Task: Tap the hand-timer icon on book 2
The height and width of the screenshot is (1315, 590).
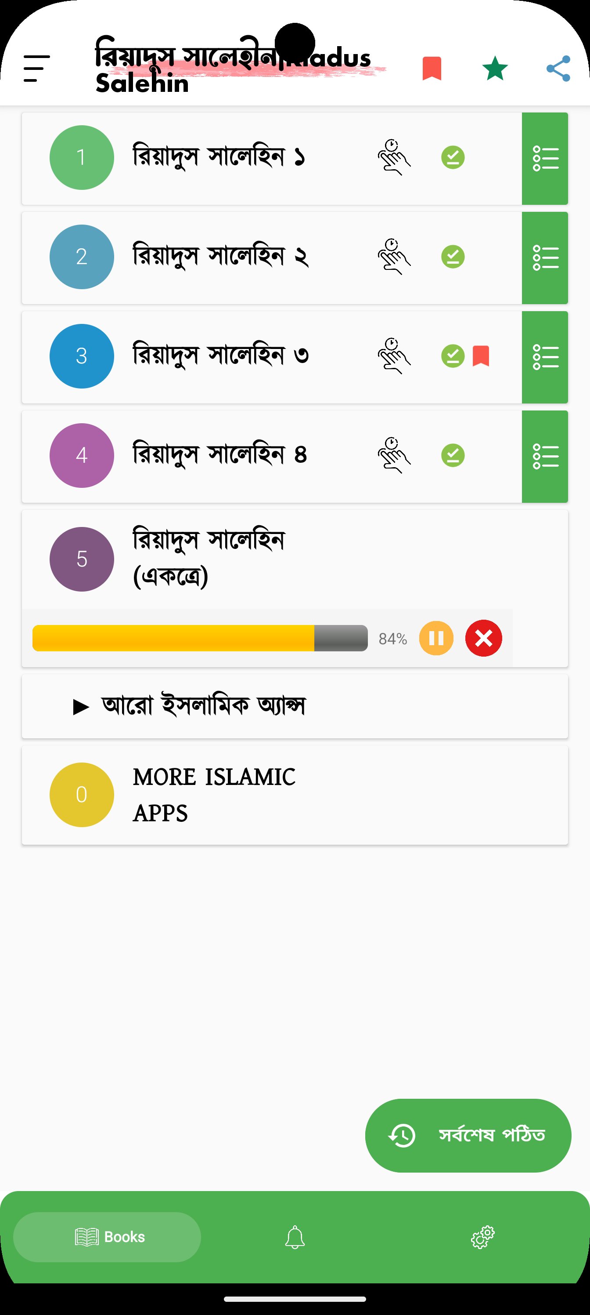Action: 394,256
